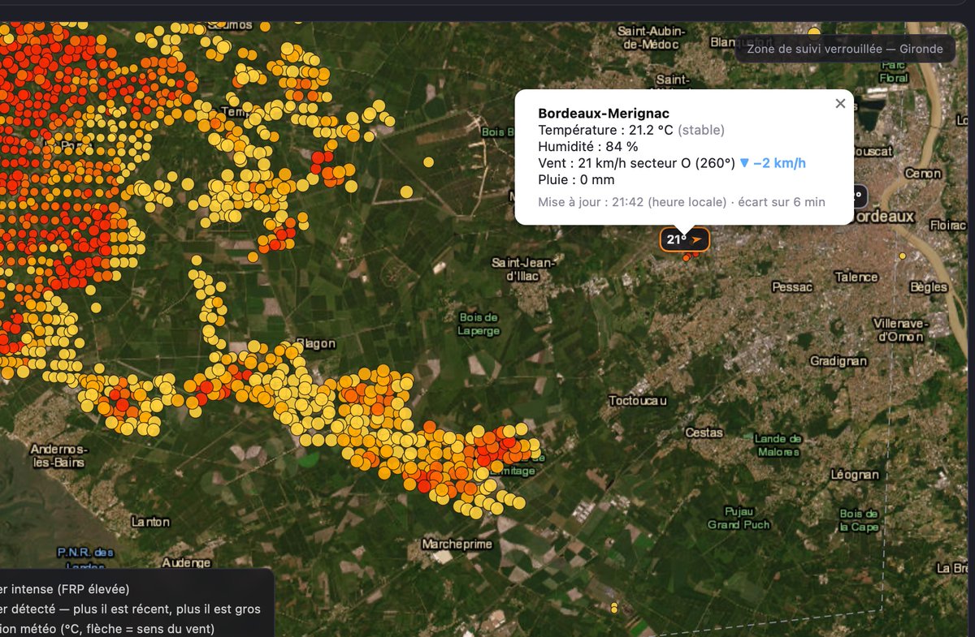Click the 'Andernos-les-Bains' map label
Image resolution: width=975 pixels, height=637 pixels.
(59, 455)
